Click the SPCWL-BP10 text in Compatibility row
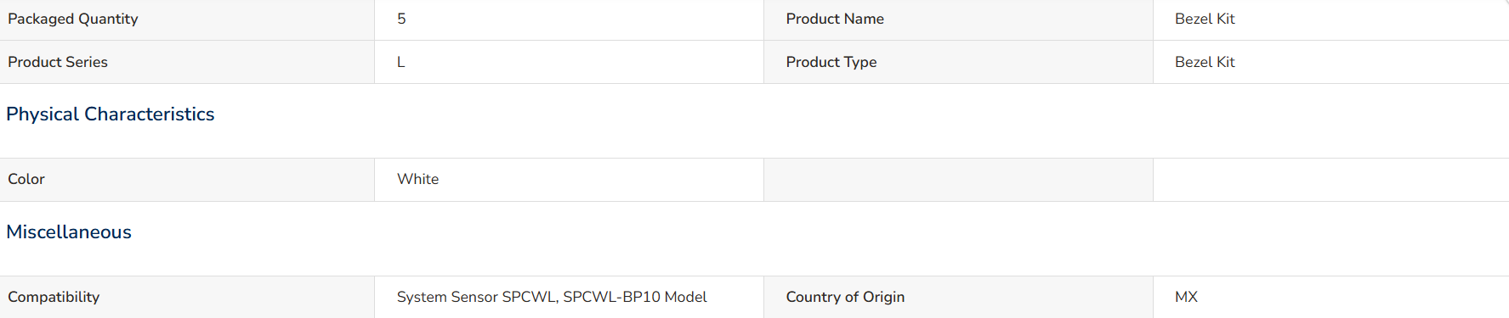Viewport: 1509px width, 318px height. pos(611,297)
